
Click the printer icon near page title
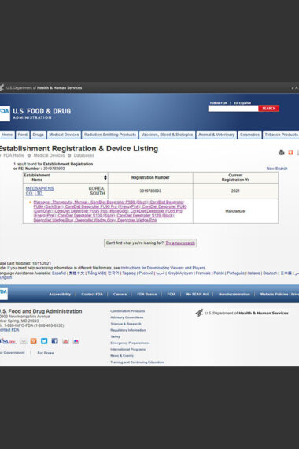tap(281, 152)
